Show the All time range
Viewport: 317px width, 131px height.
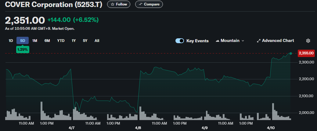click(x=97, y=40)
